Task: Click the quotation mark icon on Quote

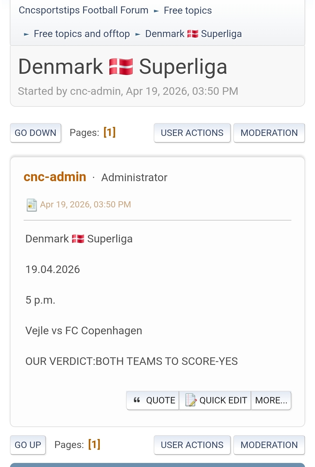Action: pyautogui.click(x=137, y=400)
